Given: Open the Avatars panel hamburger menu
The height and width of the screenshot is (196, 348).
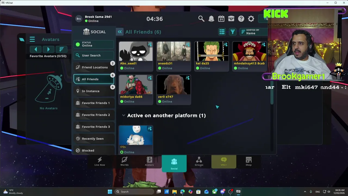Looking at the screenshot, I should tap(32, 39).
